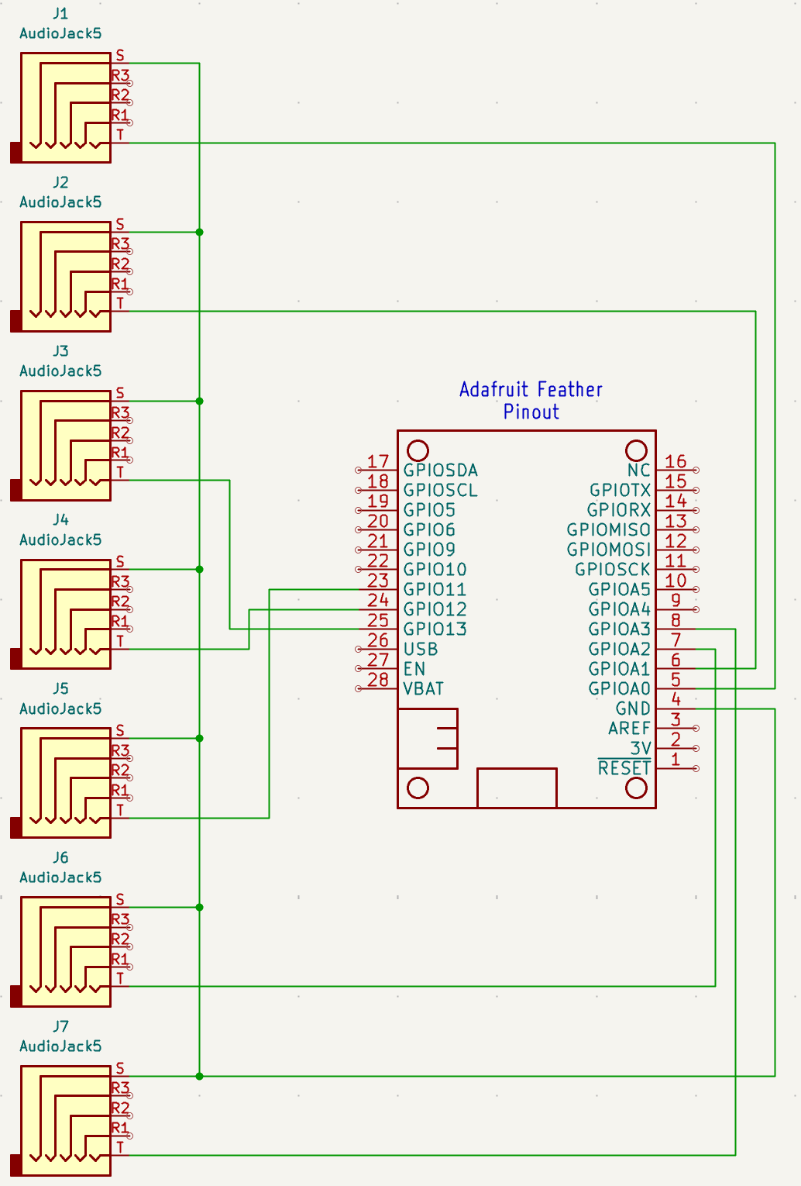The width and height of the screenshot is (801, 1186).
Task: Select the GPIOA3 pin label
Action: tap(620, 629)
